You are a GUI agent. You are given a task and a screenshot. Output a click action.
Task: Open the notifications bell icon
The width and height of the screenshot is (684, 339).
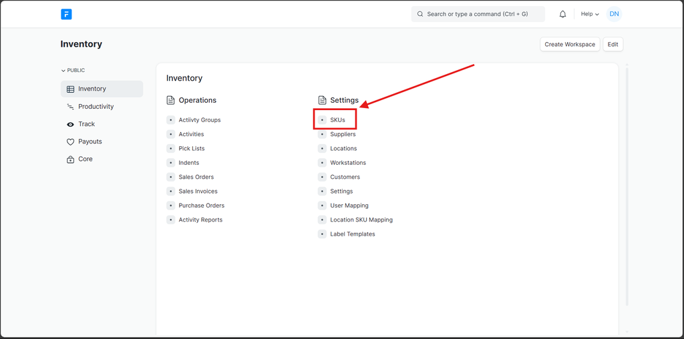[x=562, y=15]
